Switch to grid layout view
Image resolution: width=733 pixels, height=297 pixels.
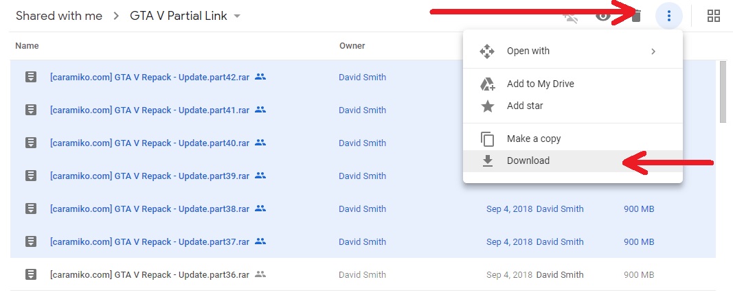click(x=714, y=16)
